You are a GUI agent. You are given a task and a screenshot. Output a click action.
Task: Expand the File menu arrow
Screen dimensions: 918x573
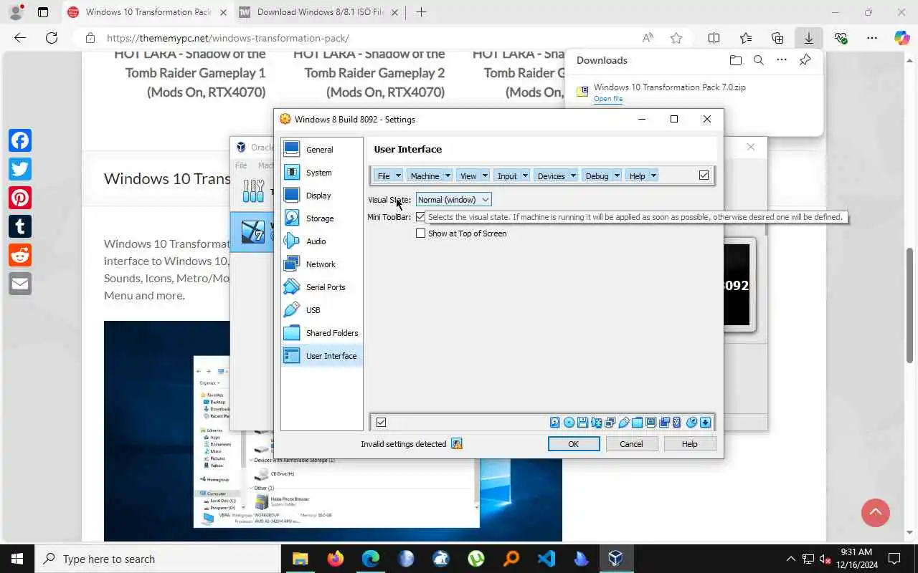[x=398, y=175]
